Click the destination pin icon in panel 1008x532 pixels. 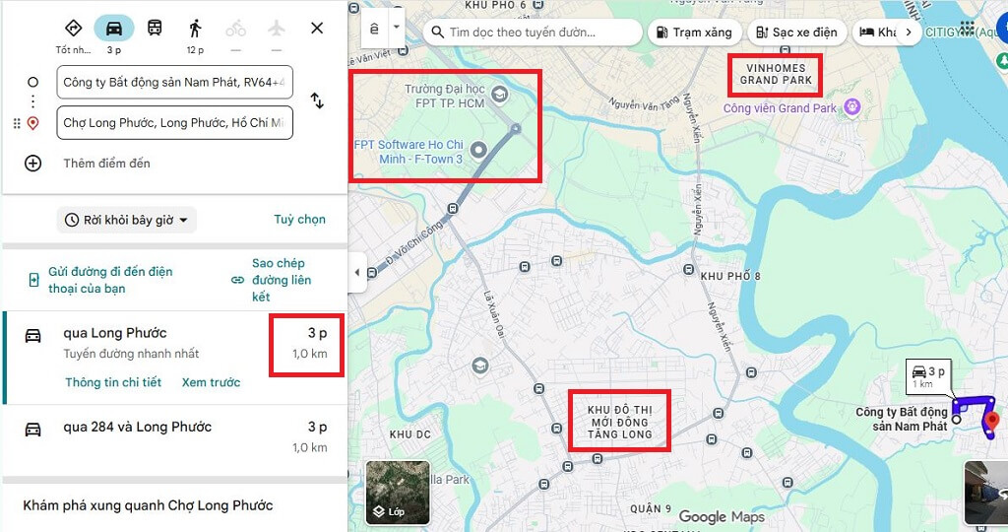(x=32, y=123)
